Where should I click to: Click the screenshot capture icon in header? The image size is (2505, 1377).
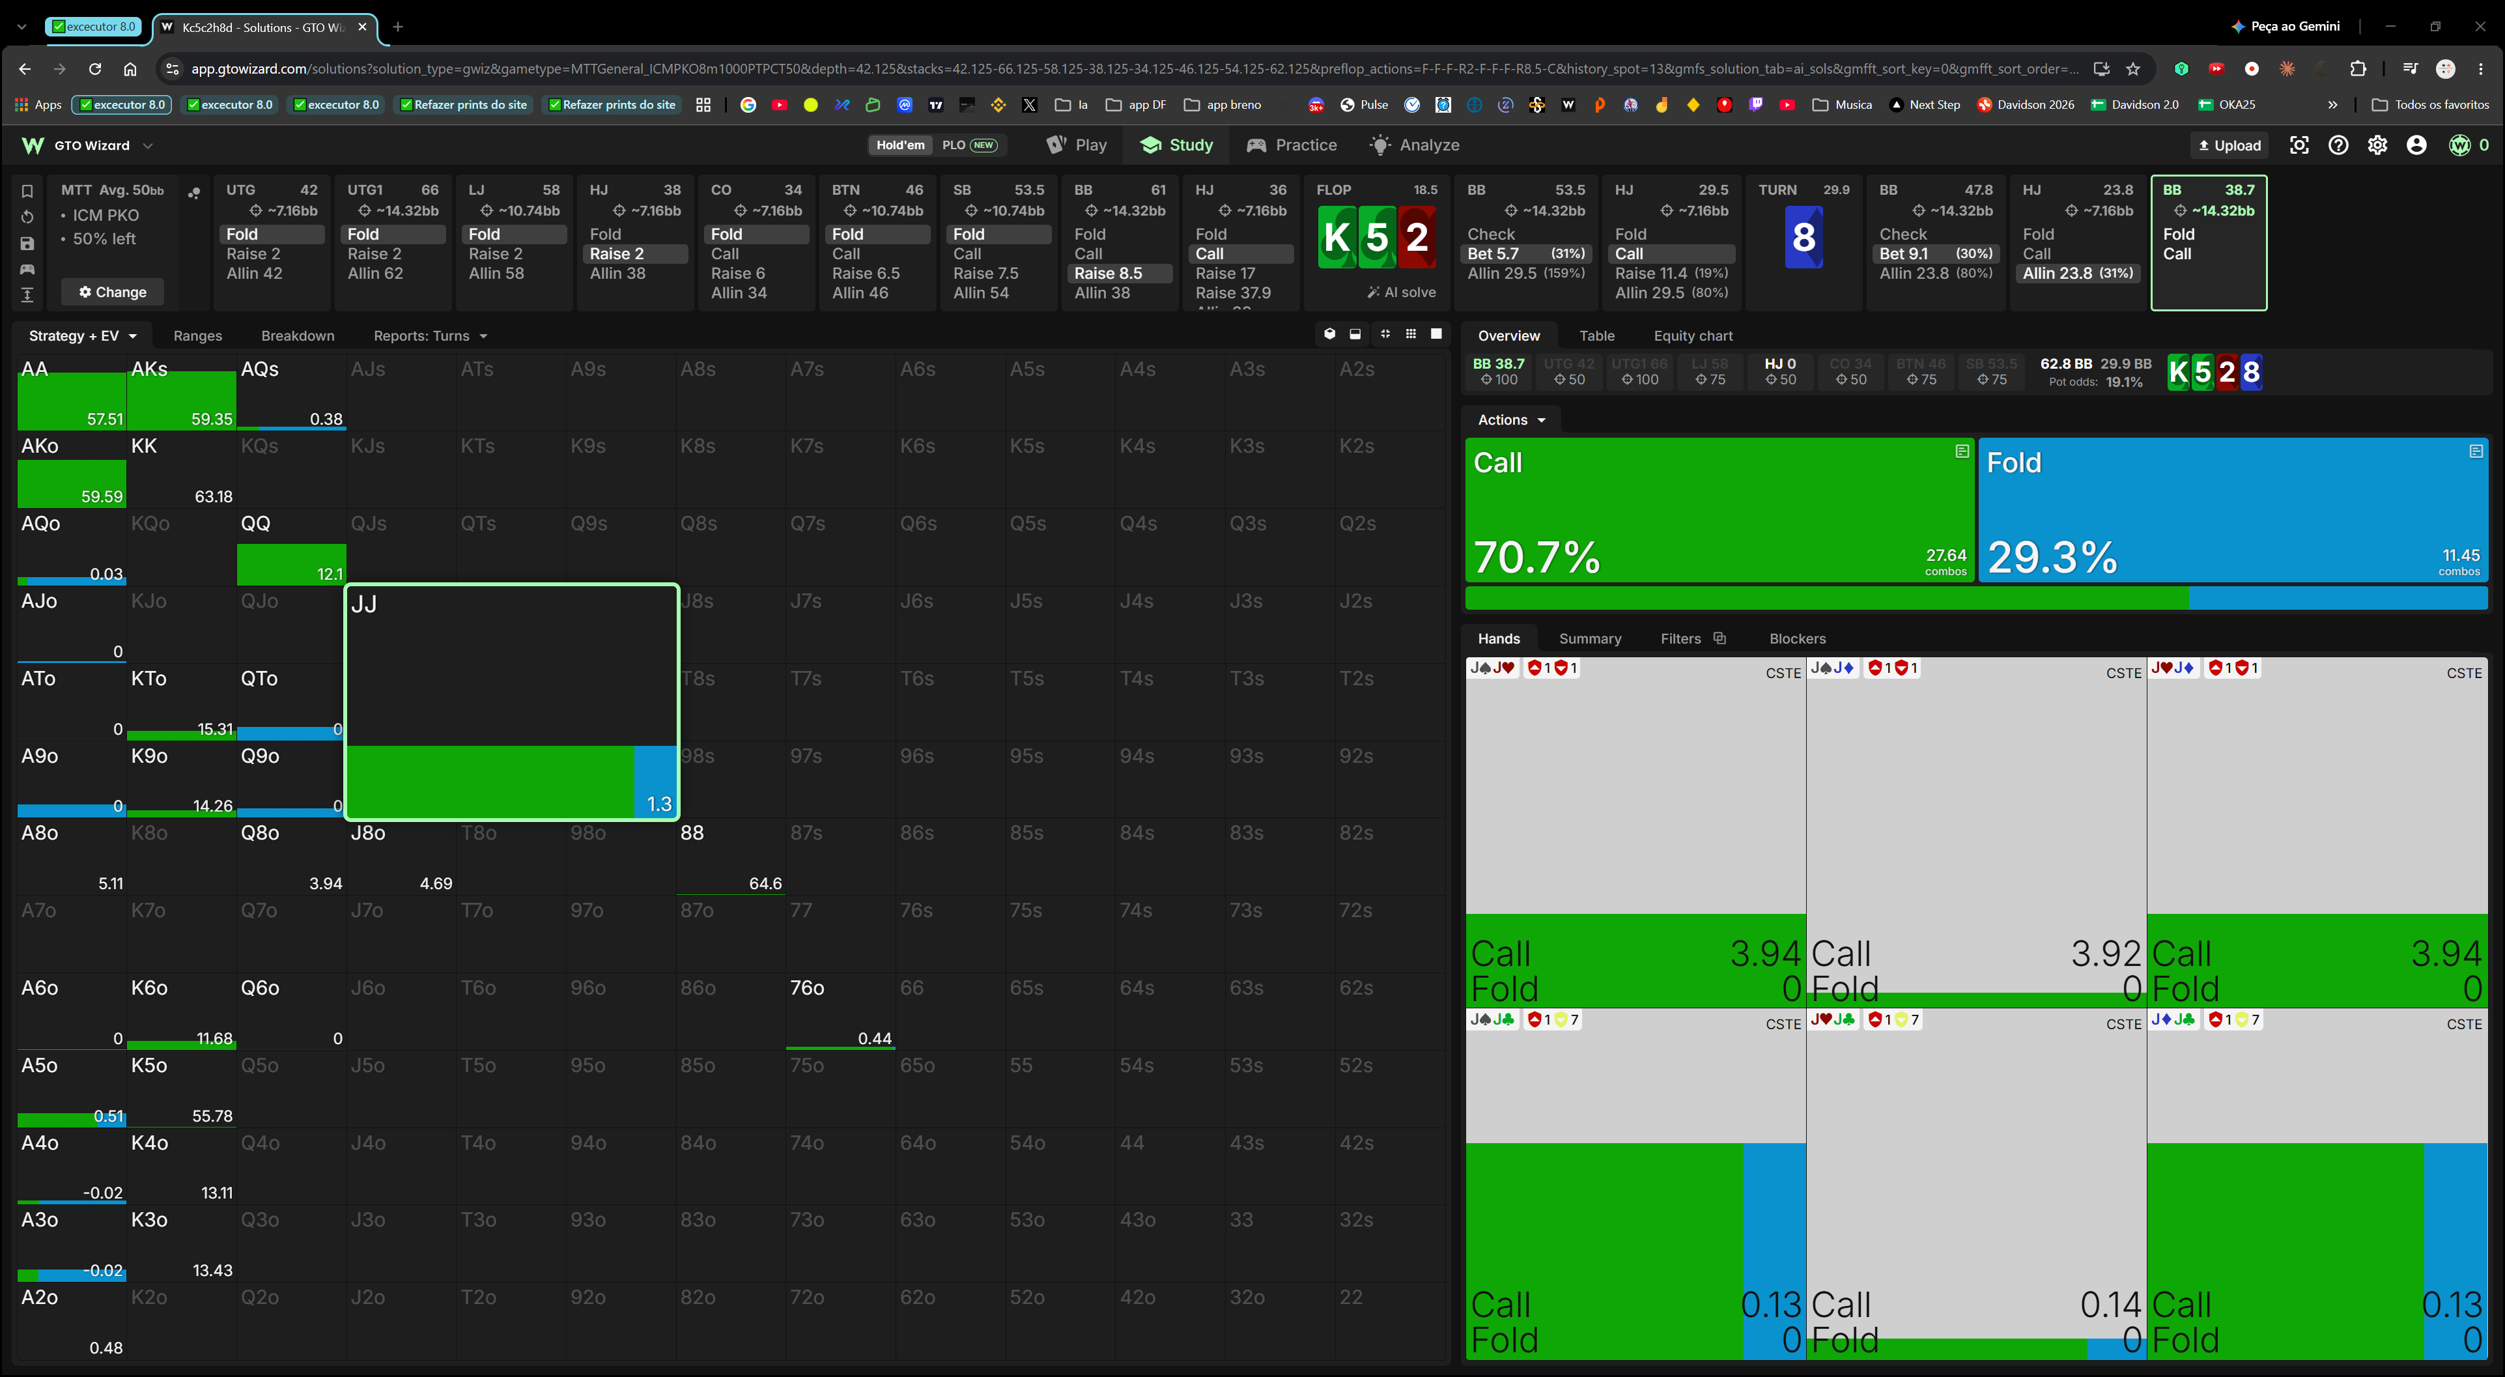pyautogui.click(x=2299, y=145)
